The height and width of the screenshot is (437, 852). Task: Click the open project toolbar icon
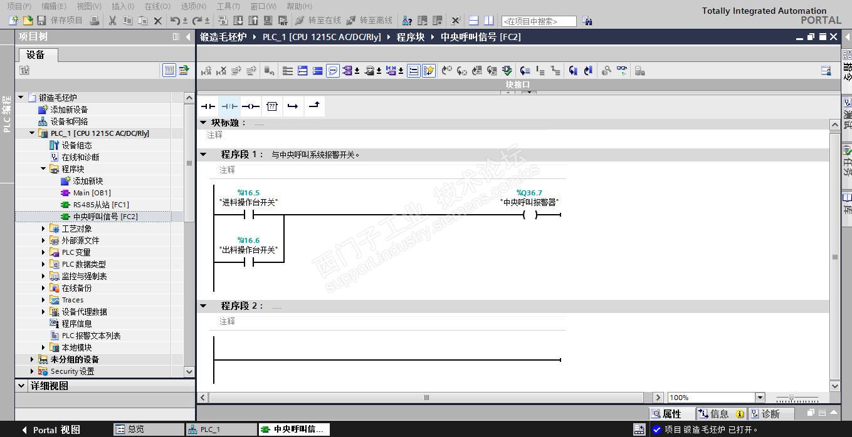[x=28, y=21]
